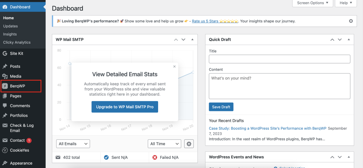Open Home in Dashboard submenu
This screenshot has height=168, width=363.
click(9, 18)
